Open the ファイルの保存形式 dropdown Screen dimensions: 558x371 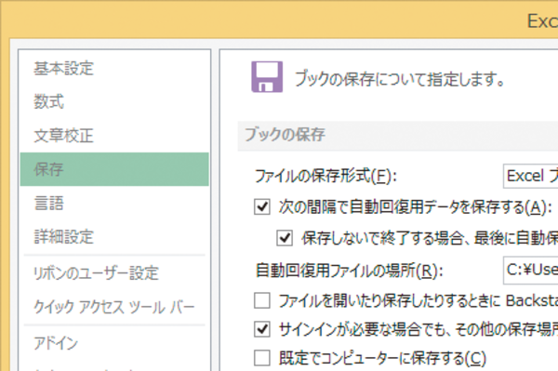tap(530, 176)
